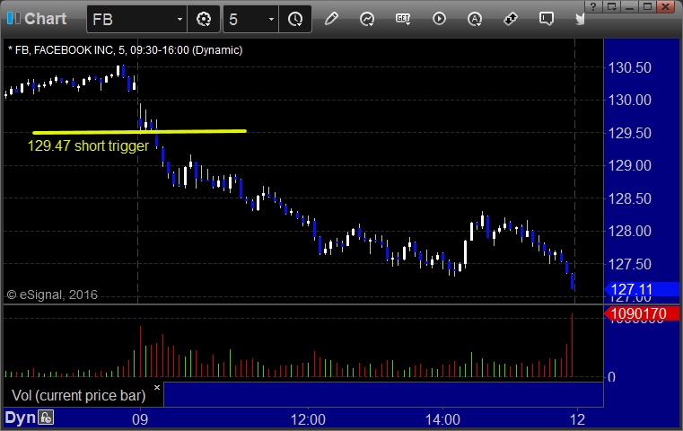Viewport: 683px width, 431px height.
Task: Click the pop-out window button
Action: (612, 6)
